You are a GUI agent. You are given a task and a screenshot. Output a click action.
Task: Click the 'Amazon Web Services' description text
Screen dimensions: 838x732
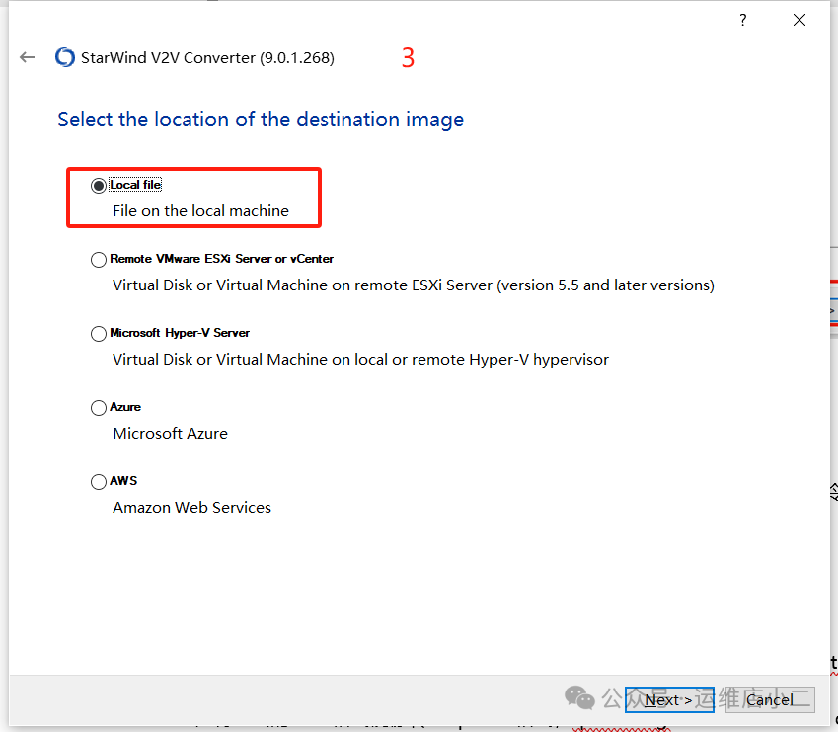point(191,507)
